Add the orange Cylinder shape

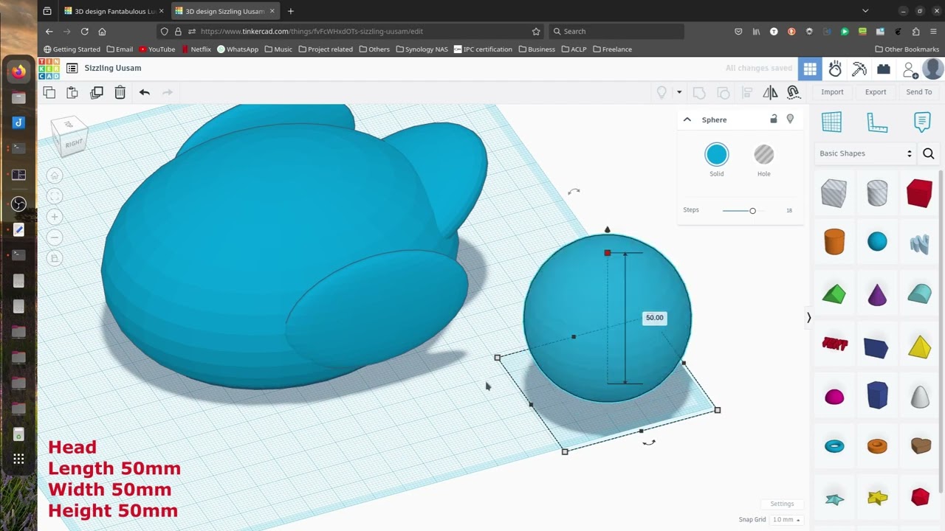pyautogui.click(x=834, y=241)
